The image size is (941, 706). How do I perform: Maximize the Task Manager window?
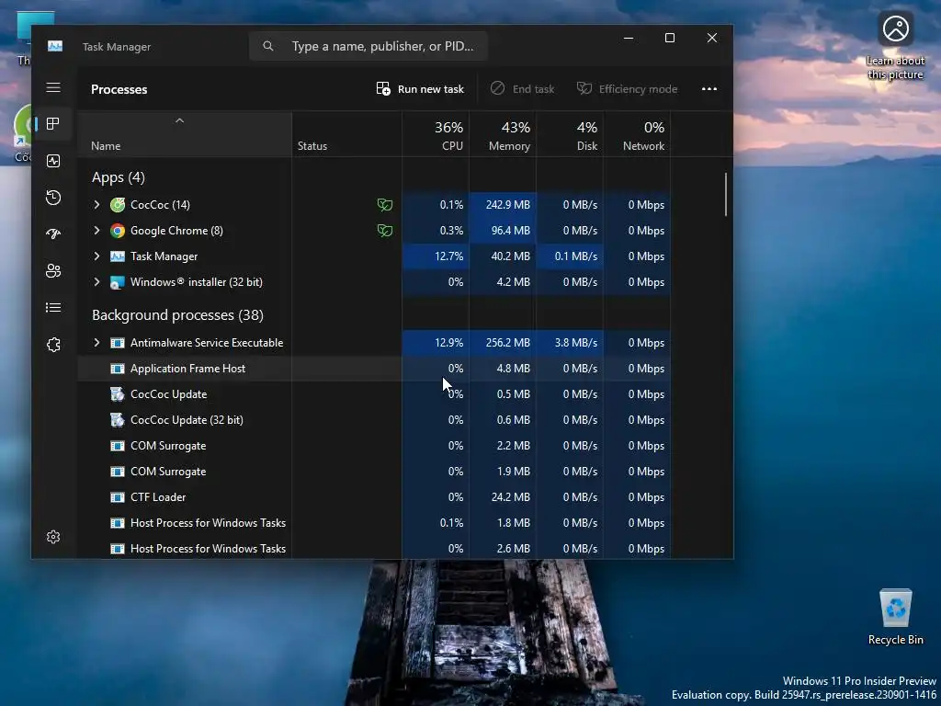pyautogui.click(x=670, y=38)
